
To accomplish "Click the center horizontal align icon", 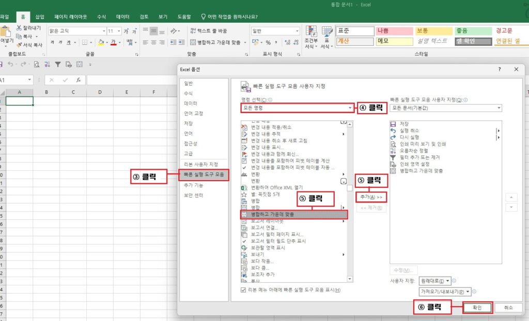I will pos(153,42).
